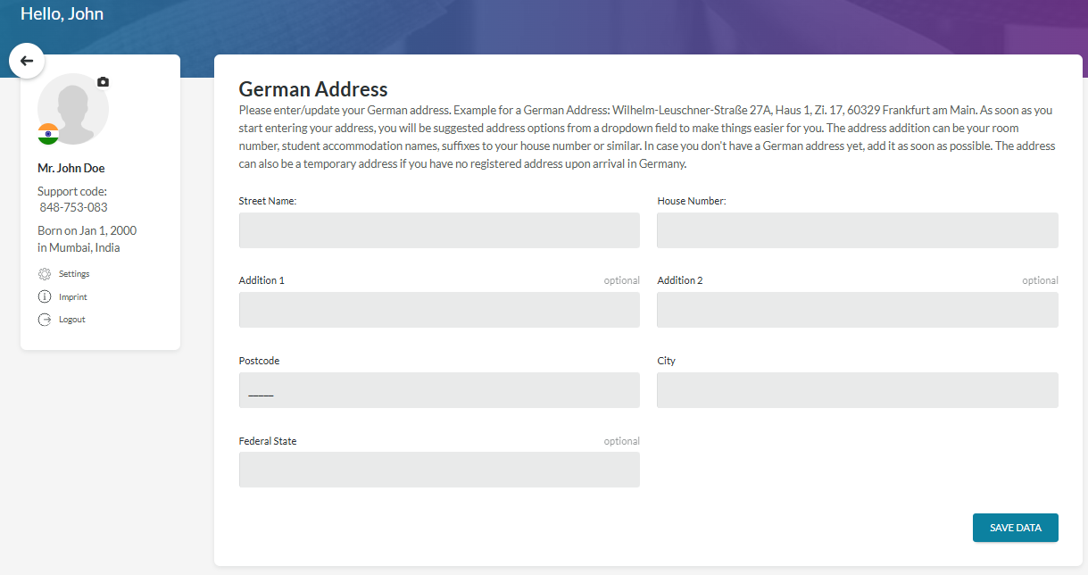Focus the House Number input field
Viewport: 1088px width, 575px height.
tap(858, 230)
